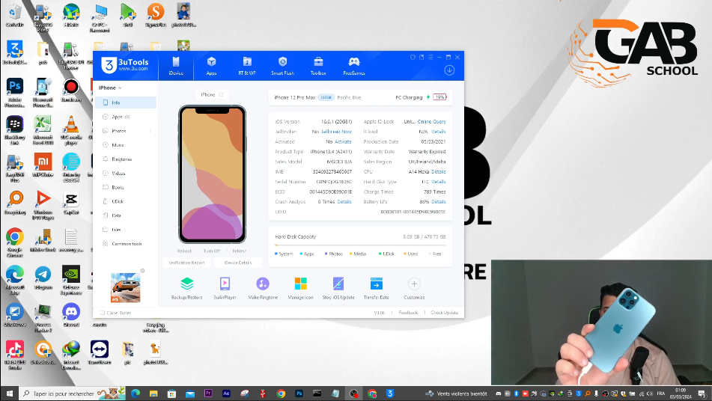
Task: Click the Windows Start button
Action: (9, 394)
